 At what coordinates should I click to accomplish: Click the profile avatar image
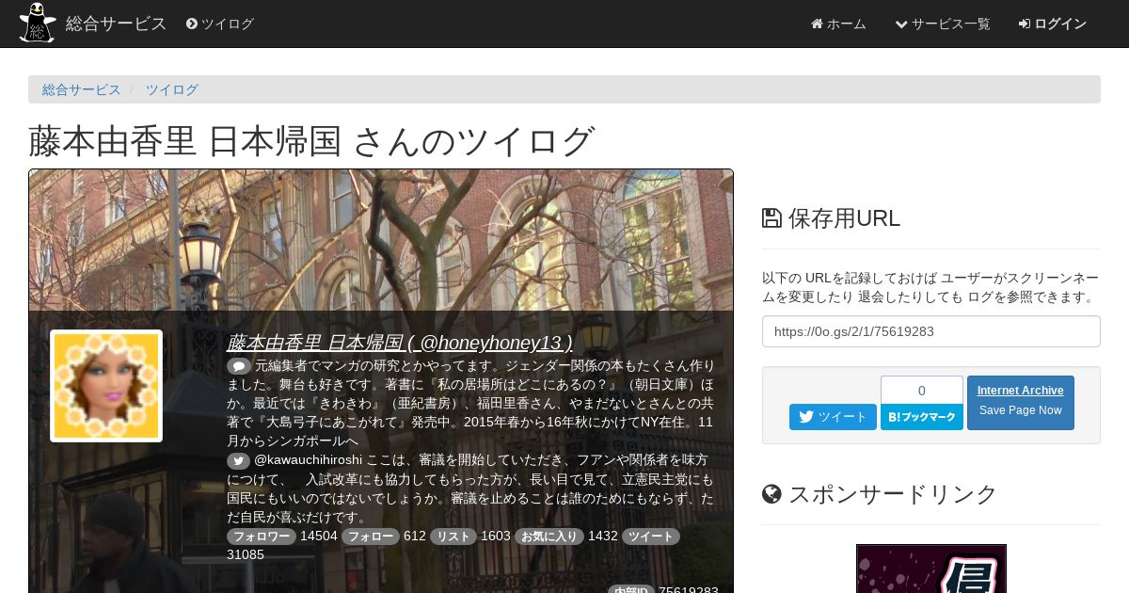(106, 386)
